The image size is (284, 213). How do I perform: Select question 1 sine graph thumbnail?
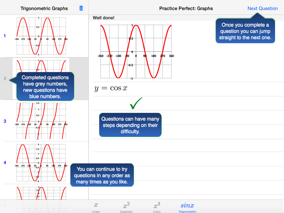point(41,36)
